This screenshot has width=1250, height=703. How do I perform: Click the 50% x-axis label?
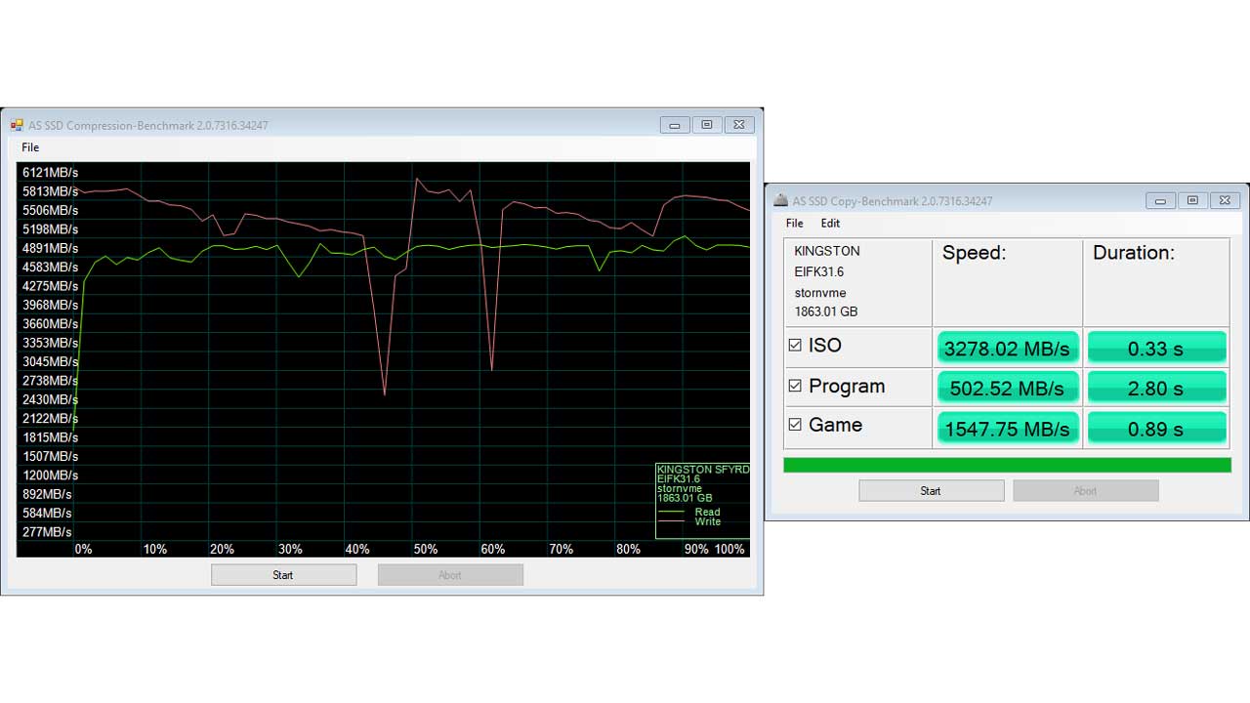425,550
